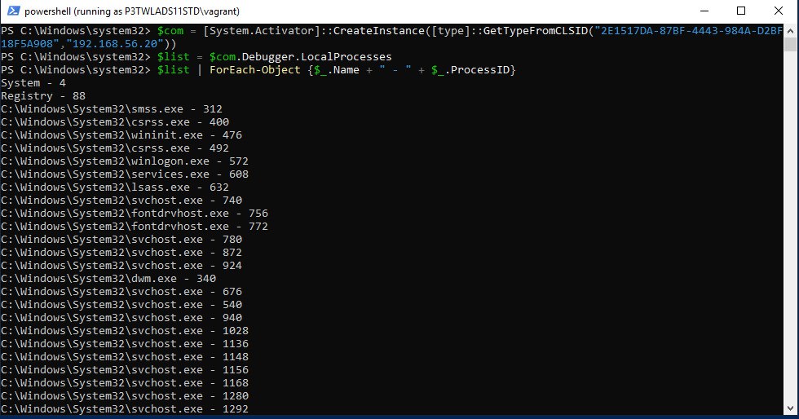Click the dwm.exe - 340 line
This screenshot has height=419, width=799.
[108, 279]
